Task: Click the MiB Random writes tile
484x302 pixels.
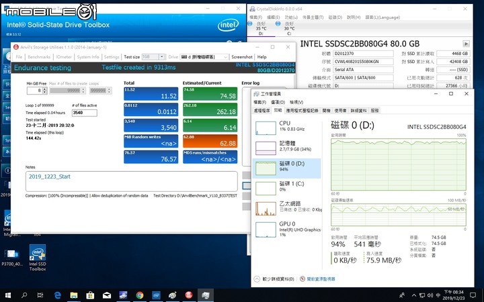Action: [151, 141]
